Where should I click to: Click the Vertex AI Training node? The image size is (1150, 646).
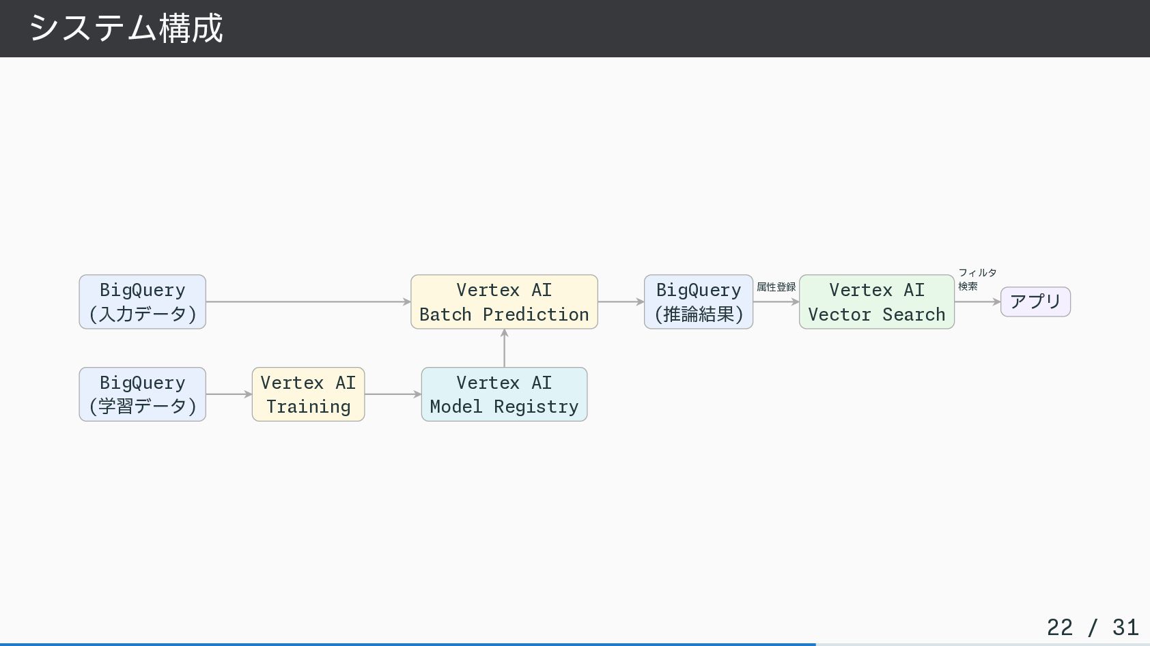(x=308, y=394)
